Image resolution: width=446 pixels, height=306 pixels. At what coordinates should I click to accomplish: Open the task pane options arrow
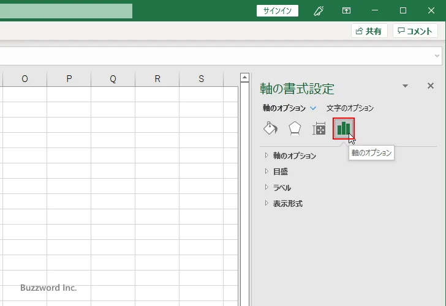tap(405, 86)
